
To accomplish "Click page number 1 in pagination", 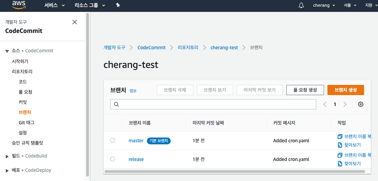I will click(335, 104).
